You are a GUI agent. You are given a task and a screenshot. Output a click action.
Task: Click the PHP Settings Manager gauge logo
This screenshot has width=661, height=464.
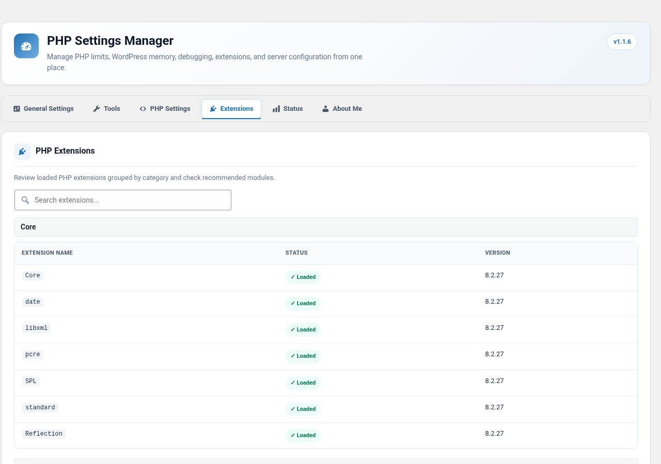(26, 46)
